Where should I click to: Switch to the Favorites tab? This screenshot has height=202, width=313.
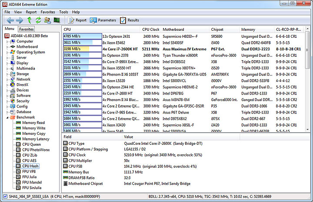tap(27, 29)
